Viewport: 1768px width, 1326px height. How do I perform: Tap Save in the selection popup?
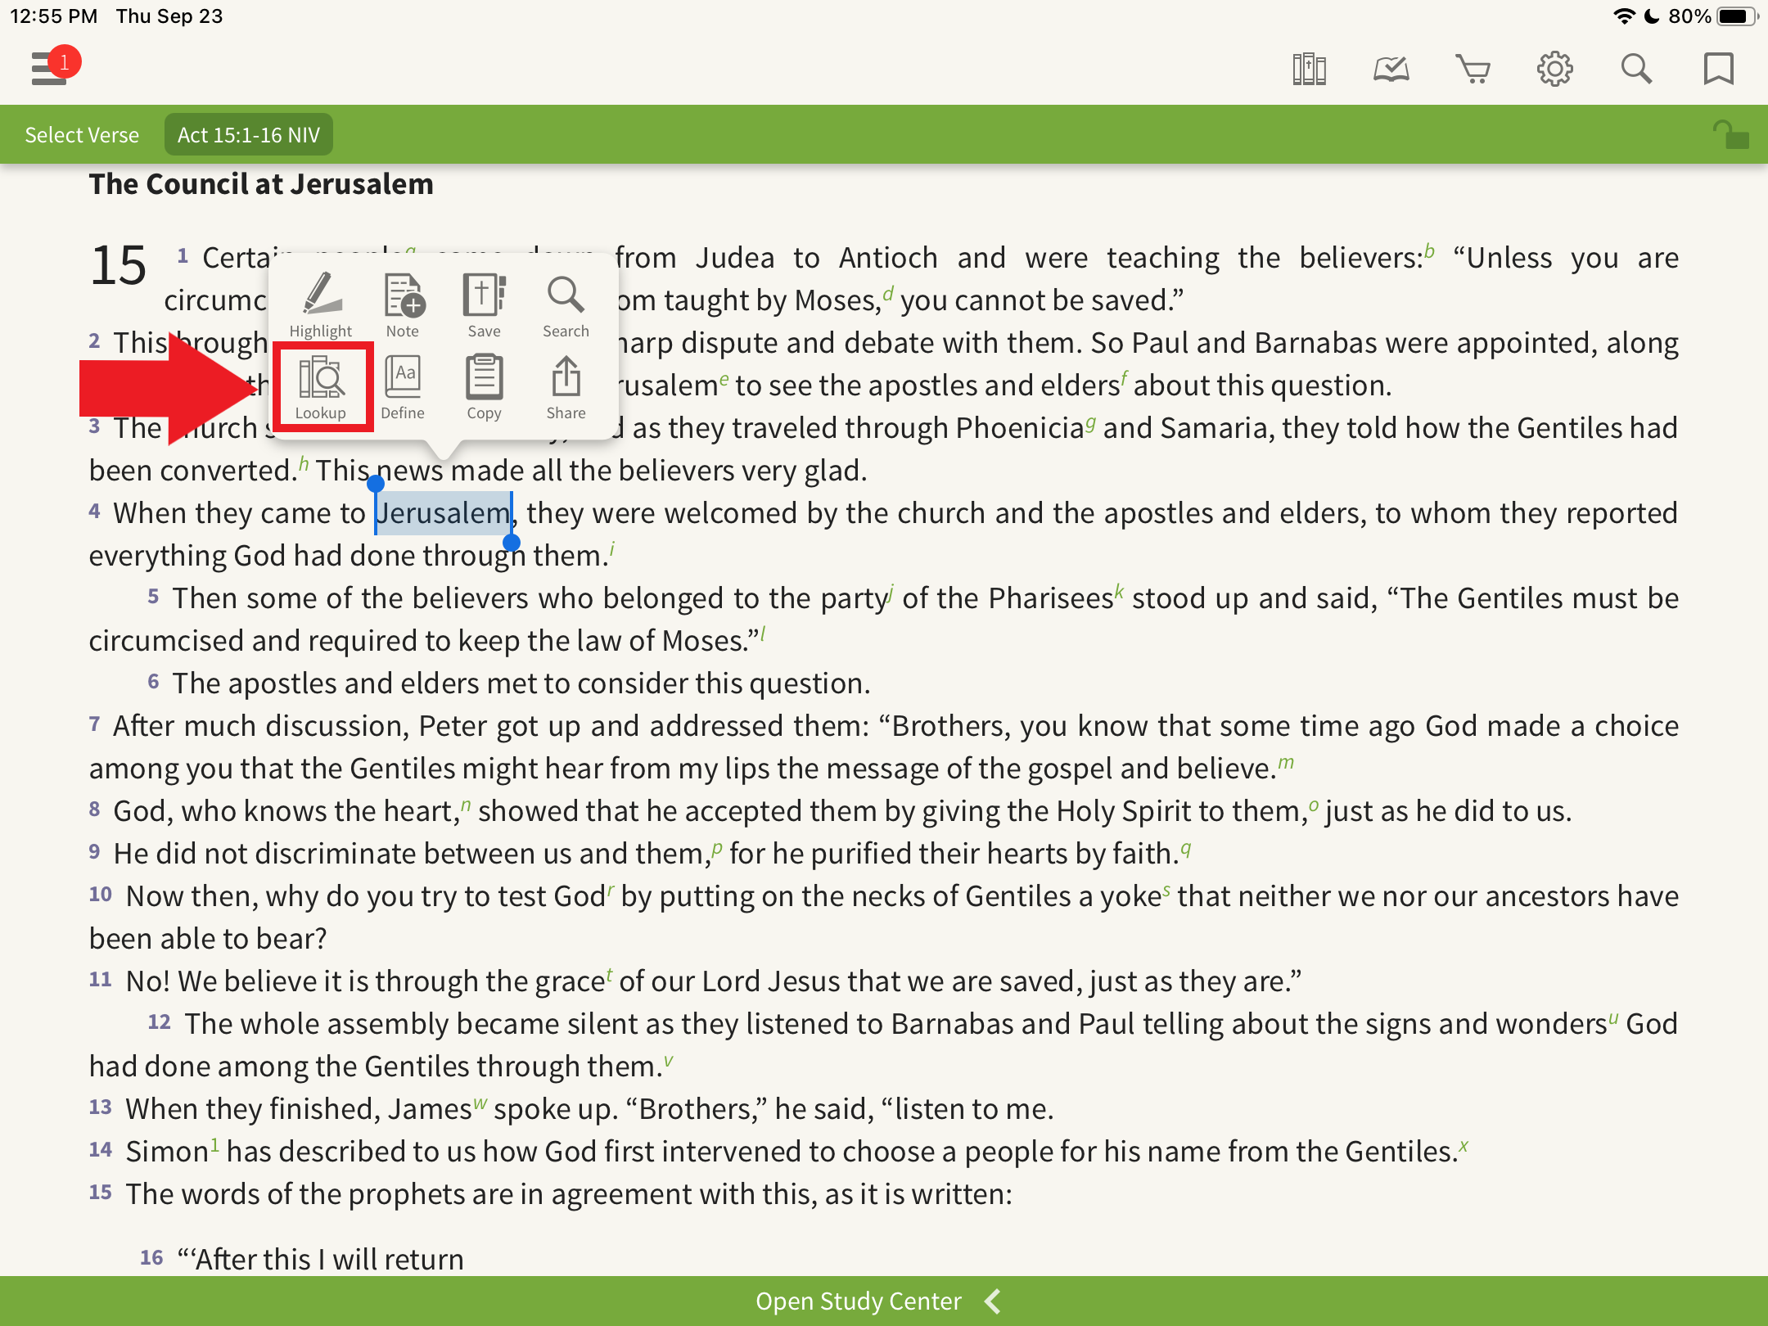point(485,304)
